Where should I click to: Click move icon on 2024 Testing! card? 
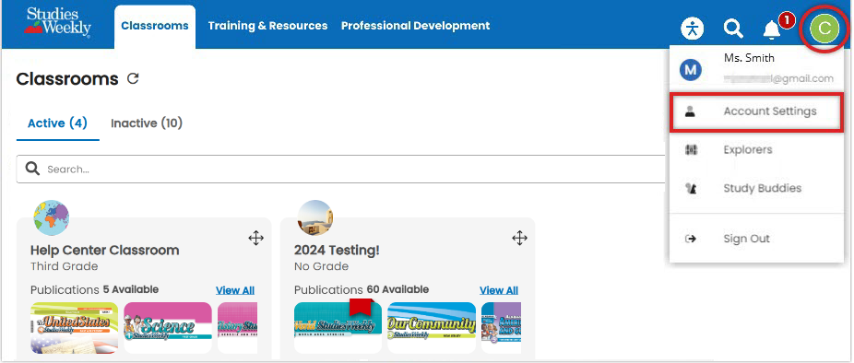point(519,238)
